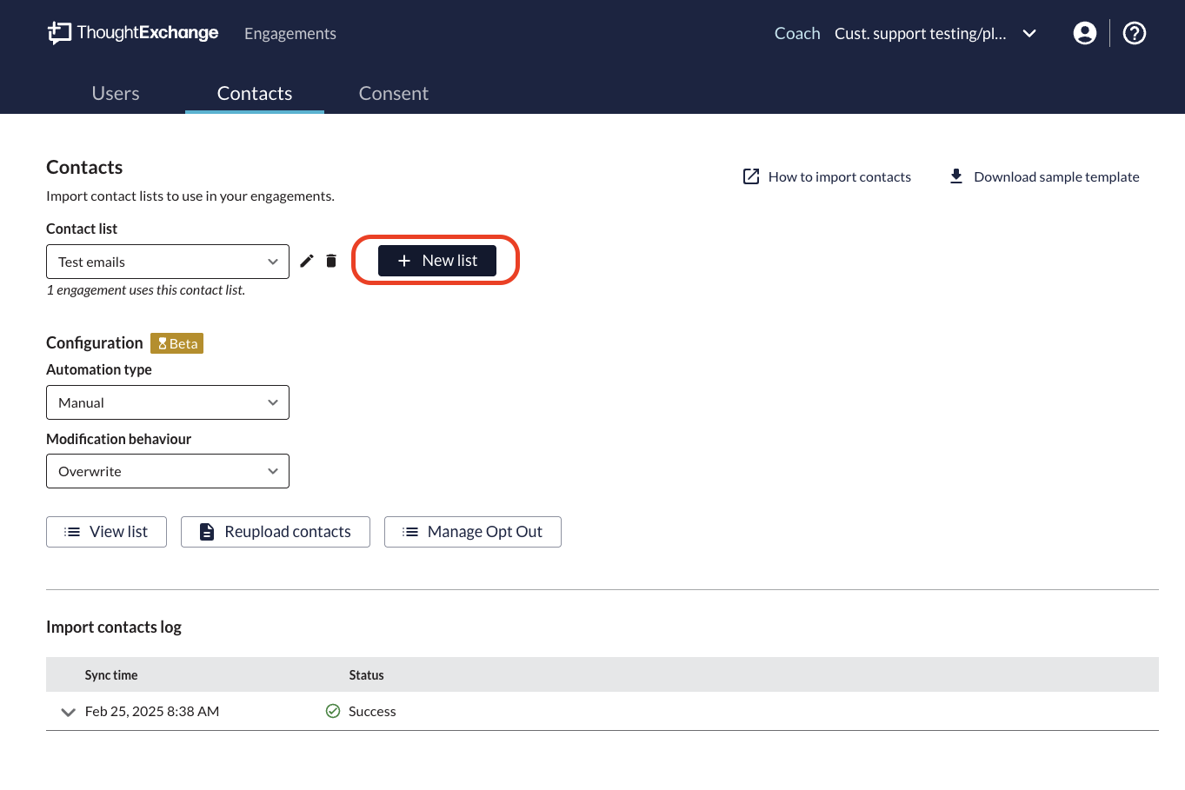This screenshot has height=790, width=1185.
Task: Select the Contacts tab
Action: 255,93
